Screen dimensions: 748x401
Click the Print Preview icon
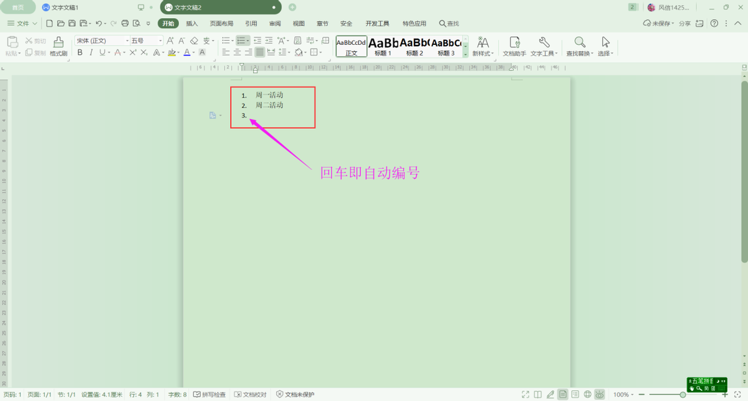pos(137,24)
